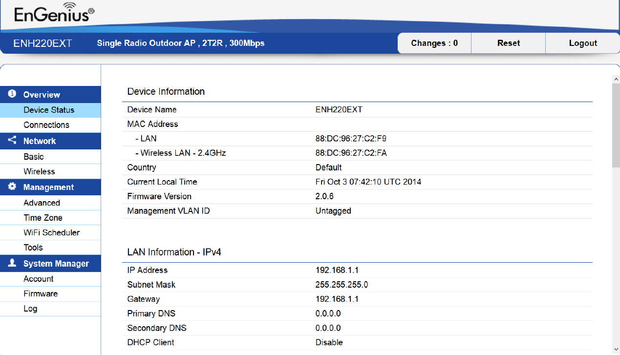The height and width of the screenshot is (355, 620).
Task: Click the DHCP Client label
Action: click(150, 342)
